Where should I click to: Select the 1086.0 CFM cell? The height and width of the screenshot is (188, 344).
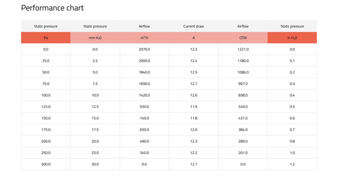(243, 72)
